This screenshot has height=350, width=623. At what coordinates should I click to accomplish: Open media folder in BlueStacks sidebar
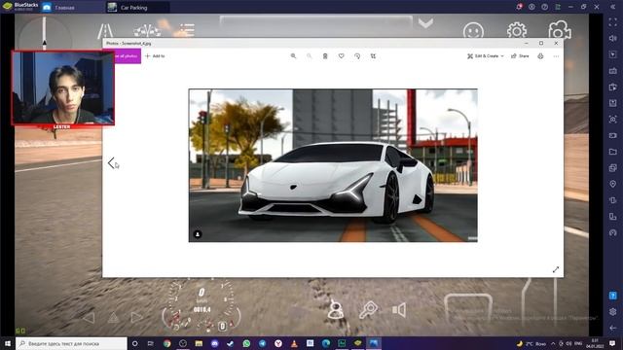[x=613, y=152]
